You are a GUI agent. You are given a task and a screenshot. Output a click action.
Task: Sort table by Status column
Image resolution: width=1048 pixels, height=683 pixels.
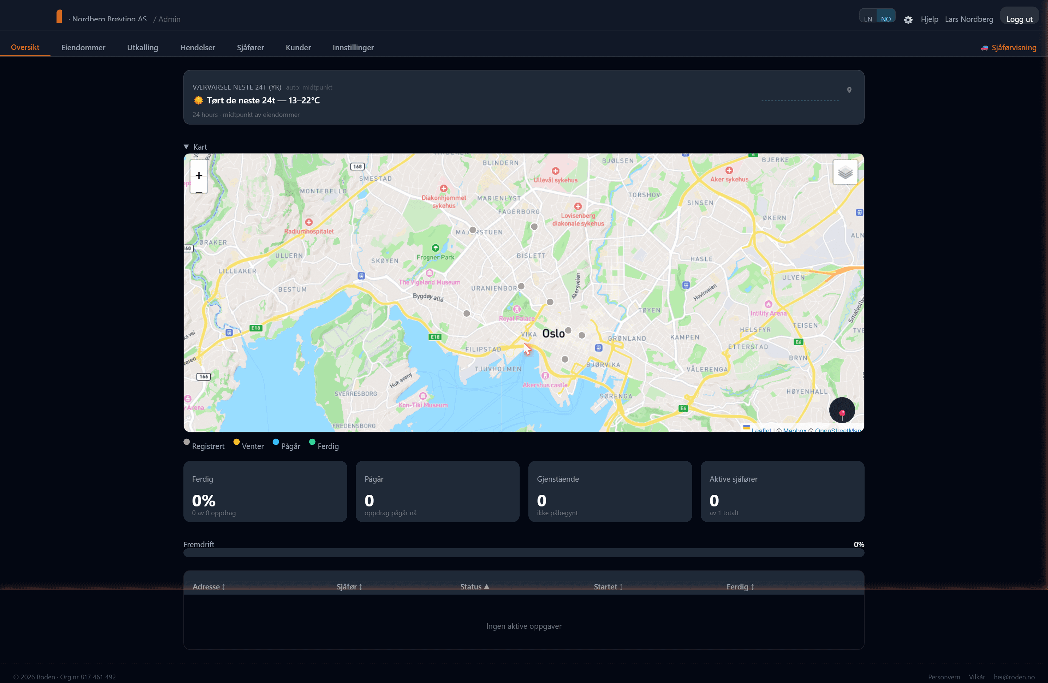(x=475, y=587)
